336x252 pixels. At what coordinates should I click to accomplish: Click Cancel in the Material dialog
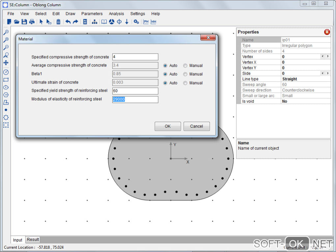point(196,126)
